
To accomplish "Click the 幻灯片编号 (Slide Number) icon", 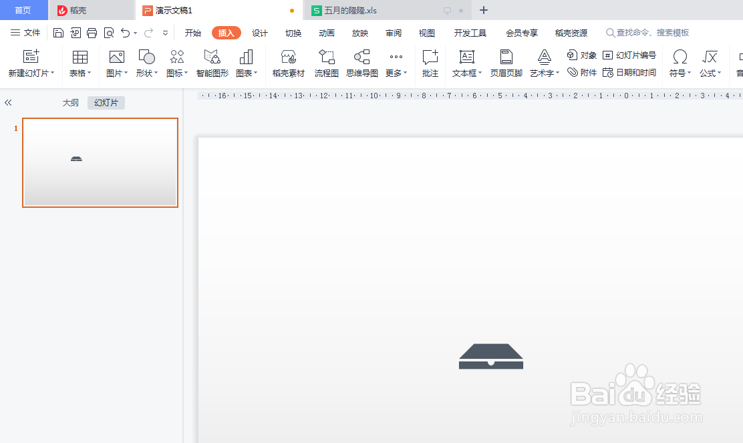I will (629, 56).
